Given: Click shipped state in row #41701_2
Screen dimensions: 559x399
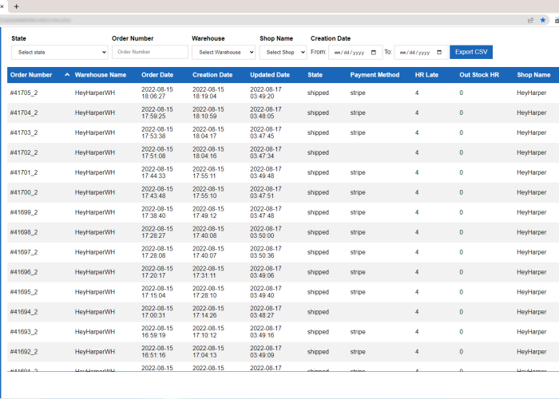Looking at the screenshot, I should (318, 173).
